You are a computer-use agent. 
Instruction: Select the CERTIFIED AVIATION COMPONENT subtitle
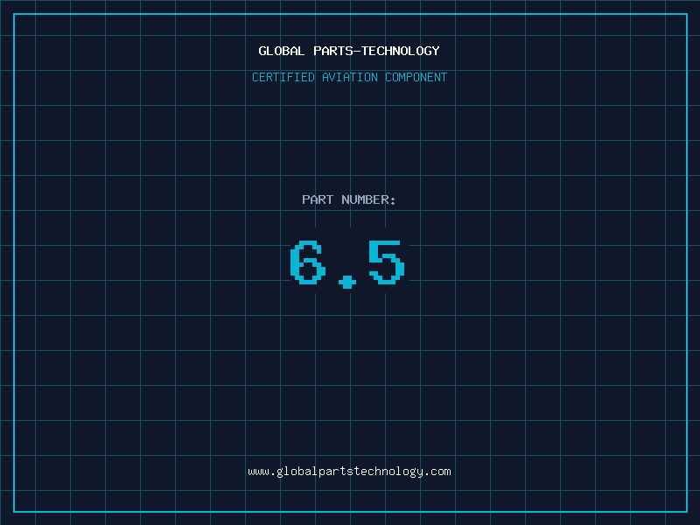coord(349,77)
